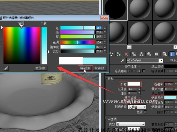This screenshot has height=132, width=177.
Task: Click the assign material to selection icon
Action: 119,54
